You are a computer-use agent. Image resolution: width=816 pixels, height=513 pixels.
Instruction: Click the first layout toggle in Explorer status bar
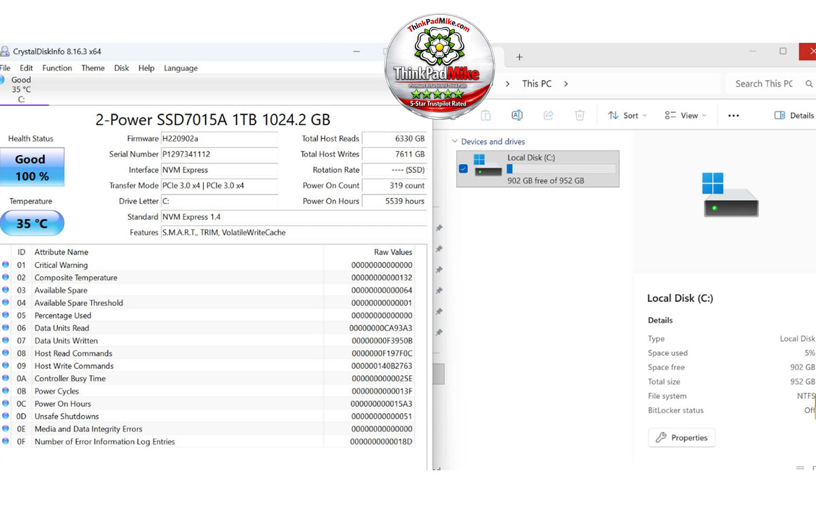[x=800, y=468]
